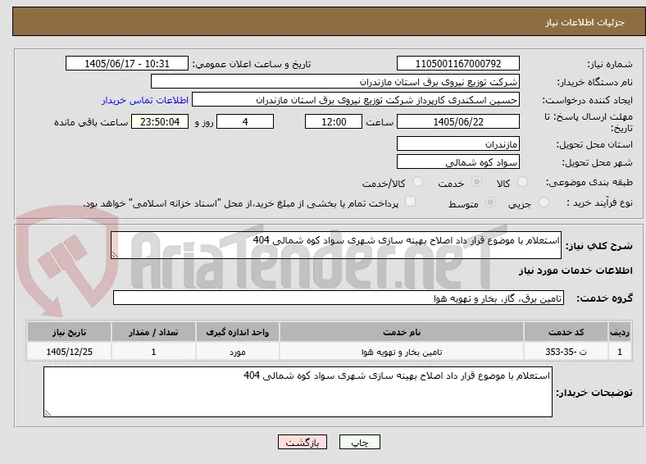Select the کالا/خدمت radio button
Viewport: 646px width, 464px height.
pos(418,182)
